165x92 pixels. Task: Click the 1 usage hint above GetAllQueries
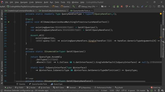pyautogui.click(x=29, y=49)
